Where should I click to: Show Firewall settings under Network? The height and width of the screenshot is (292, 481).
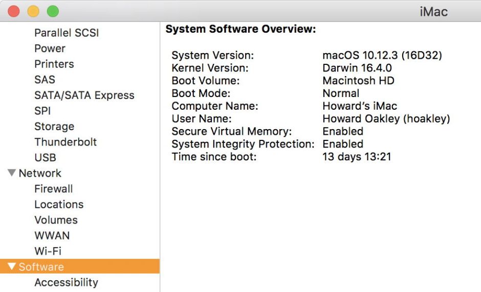(x=53, y=189)
